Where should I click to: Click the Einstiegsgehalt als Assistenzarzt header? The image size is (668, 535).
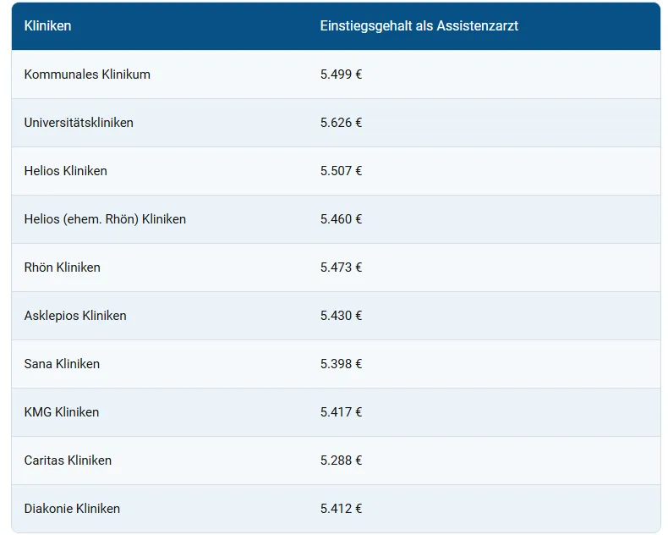419,26
